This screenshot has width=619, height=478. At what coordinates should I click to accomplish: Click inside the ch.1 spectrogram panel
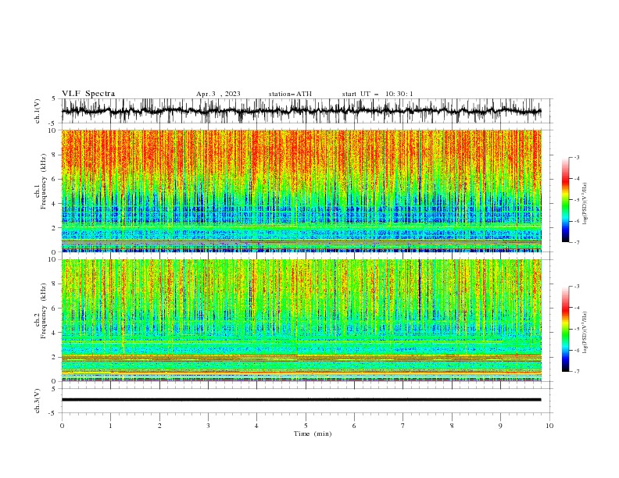(301, 191)
